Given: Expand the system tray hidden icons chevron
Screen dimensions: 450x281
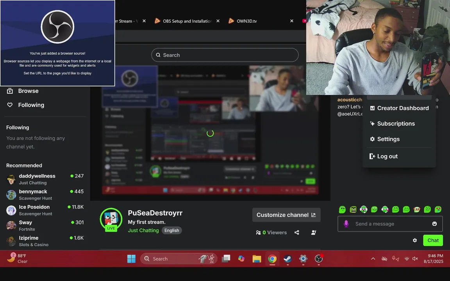Looking at the screenshot, I should pos(373,259).
